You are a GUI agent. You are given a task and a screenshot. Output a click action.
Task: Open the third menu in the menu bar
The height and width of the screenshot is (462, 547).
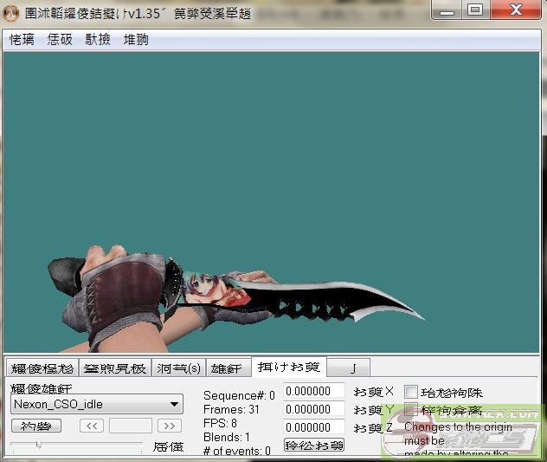coord(97,40)
